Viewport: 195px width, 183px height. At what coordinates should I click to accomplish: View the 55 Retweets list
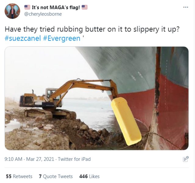pos(19,176)
